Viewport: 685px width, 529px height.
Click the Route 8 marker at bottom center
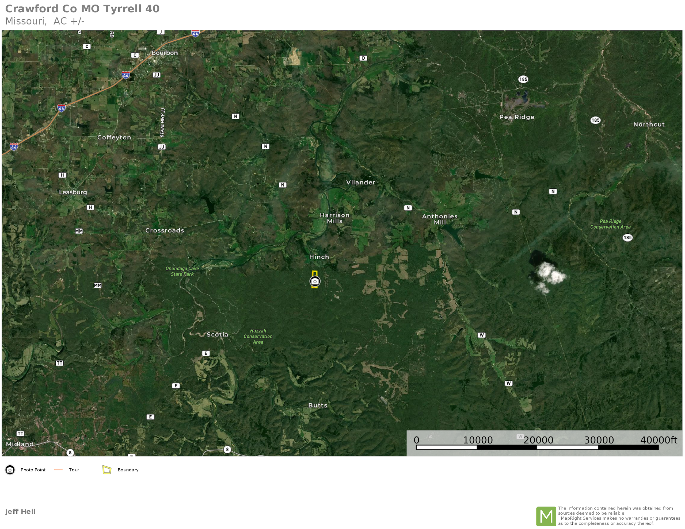[227, 450]
